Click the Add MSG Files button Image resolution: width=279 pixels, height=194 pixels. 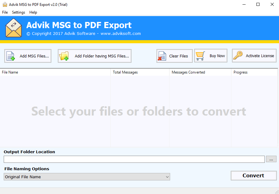tap(28, 56)
